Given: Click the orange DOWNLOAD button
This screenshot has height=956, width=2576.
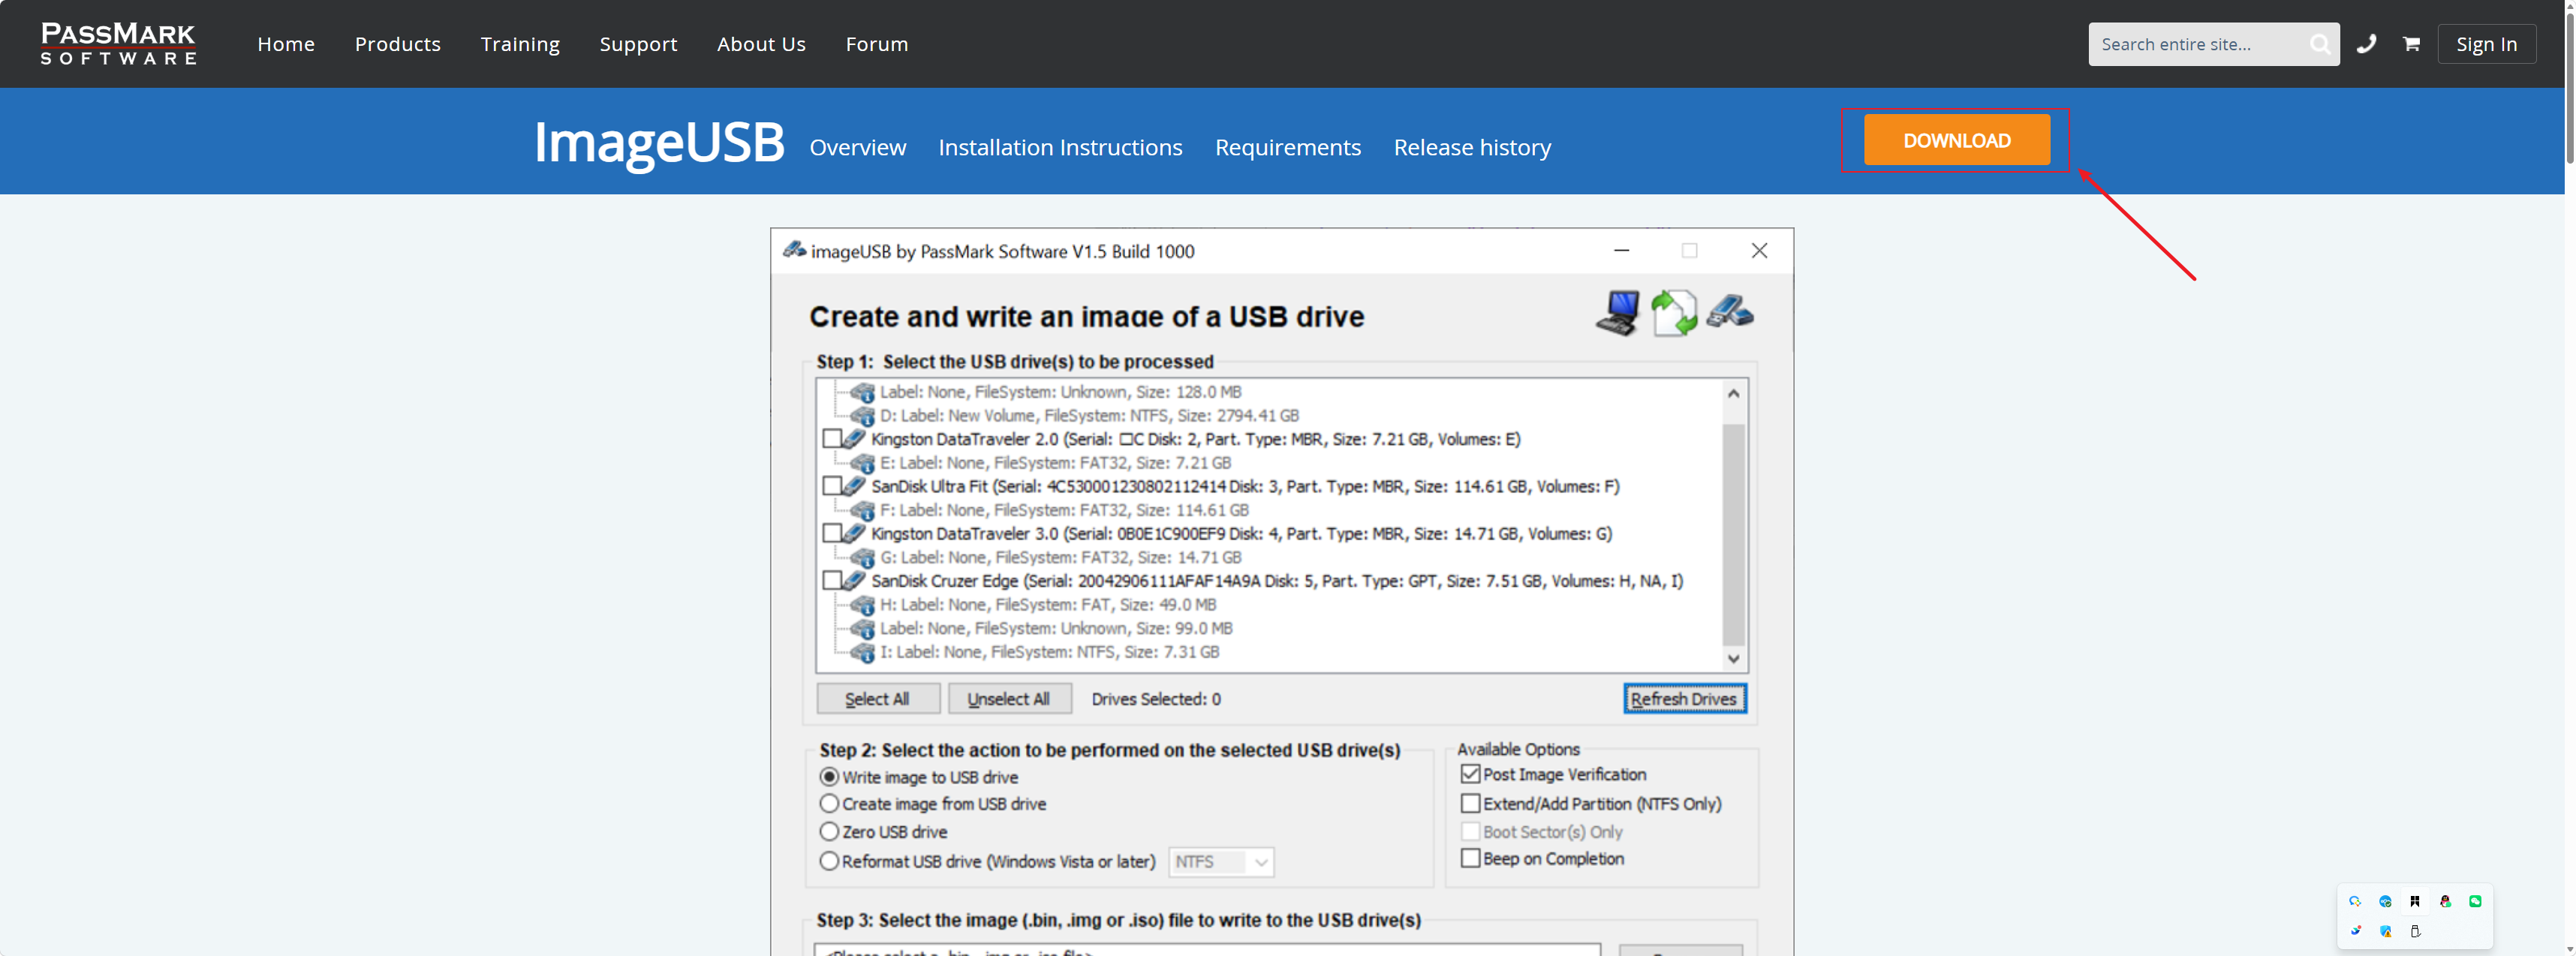Looking at the screenshot, I should click(x=1956, y=140).
